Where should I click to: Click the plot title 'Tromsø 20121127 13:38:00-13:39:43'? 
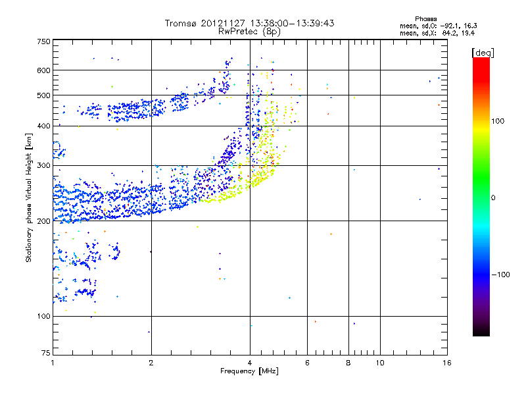pyautogui.click(x=250, y=23)
